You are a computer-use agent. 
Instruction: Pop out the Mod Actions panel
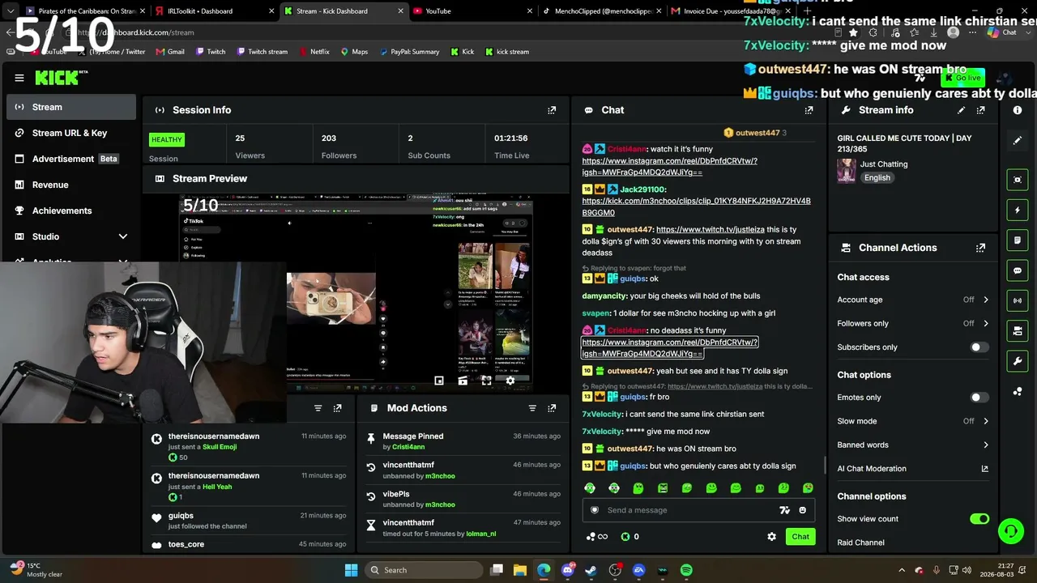552,408
